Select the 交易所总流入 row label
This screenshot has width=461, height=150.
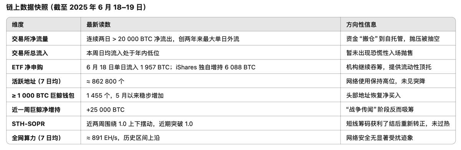pos(30,53)
